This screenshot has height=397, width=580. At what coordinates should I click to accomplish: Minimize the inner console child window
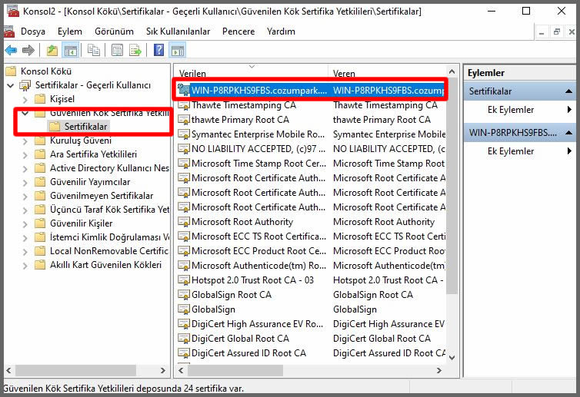click(542, 32)
